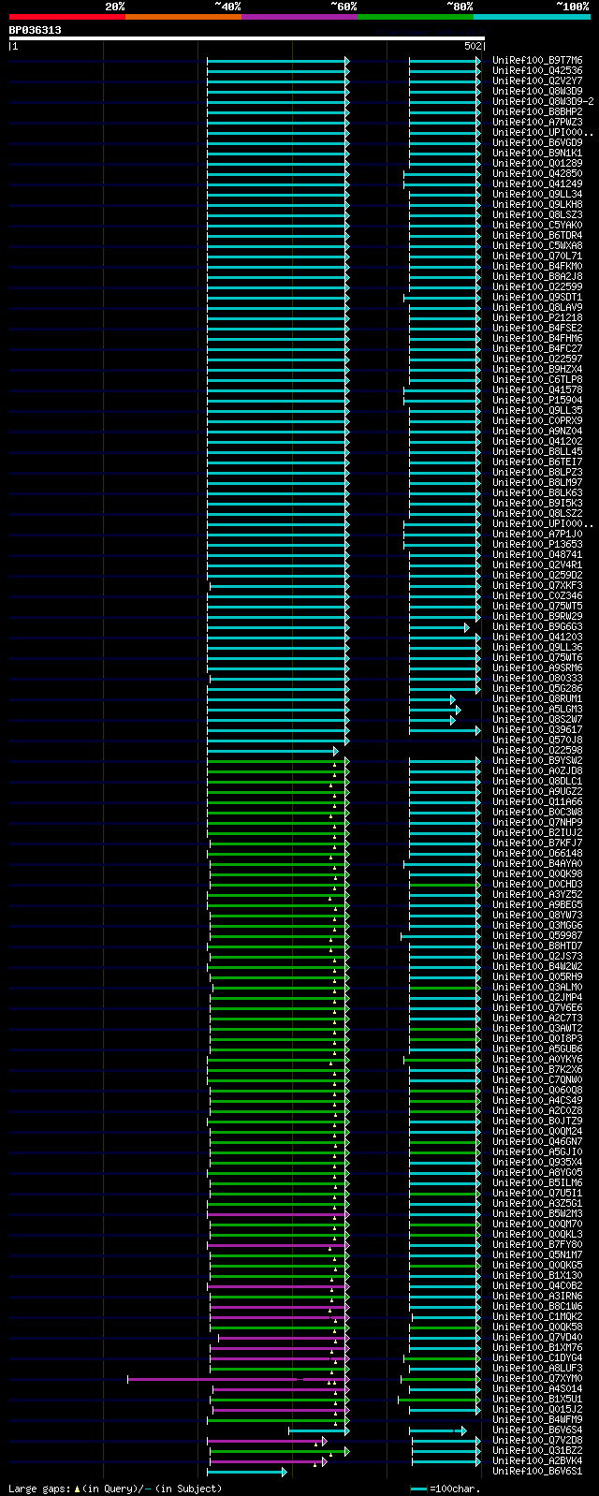Click the red ~20% legend color bar

click(67, 17)
